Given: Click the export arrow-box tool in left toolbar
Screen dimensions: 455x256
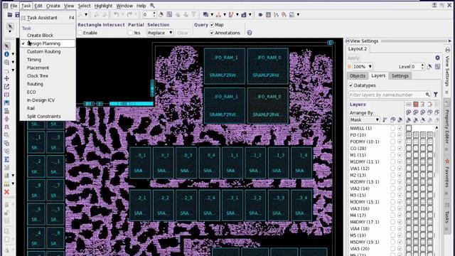Looking at the screenshot, I should click(6, 87).
